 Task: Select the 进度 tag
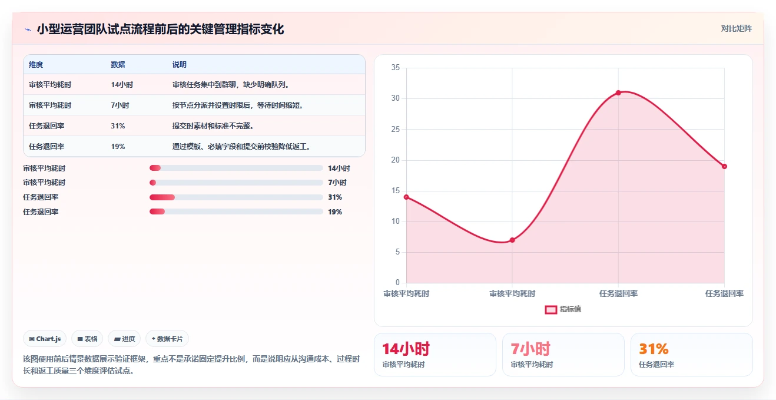click(x=124, y=339)
